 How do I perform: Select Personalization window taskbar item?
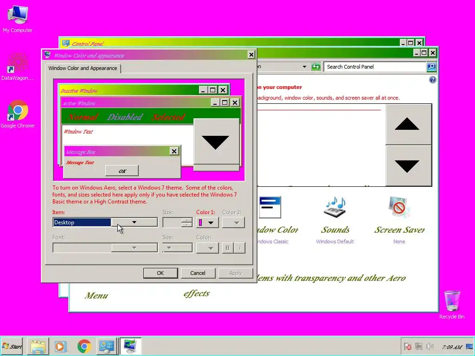[130, 346]
